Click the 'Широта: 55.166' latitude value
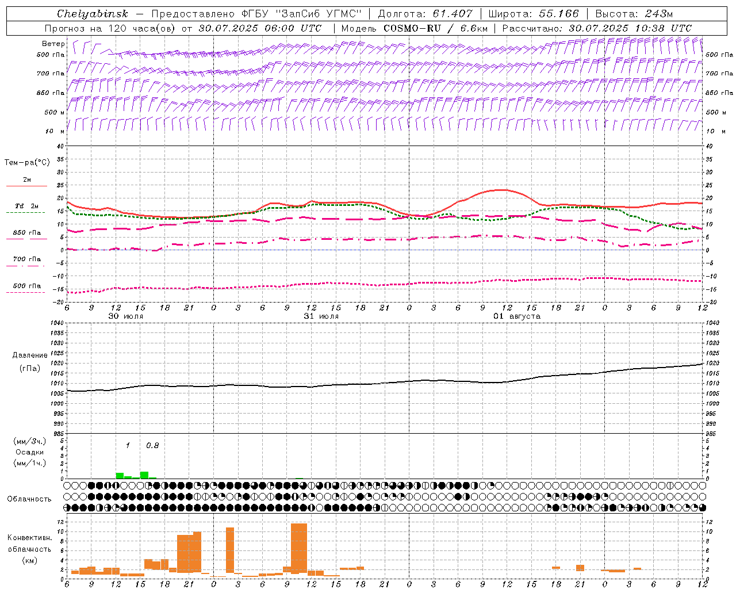Image resolution: width=736 pixels, height=589 pixels. coord(534,14)
